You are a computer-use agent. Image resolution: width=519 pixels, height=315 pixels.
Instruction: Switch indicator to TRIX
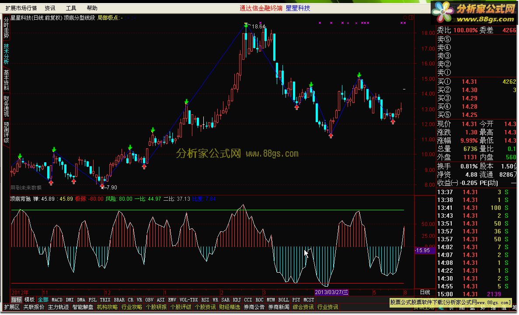[x=105, y=300]
